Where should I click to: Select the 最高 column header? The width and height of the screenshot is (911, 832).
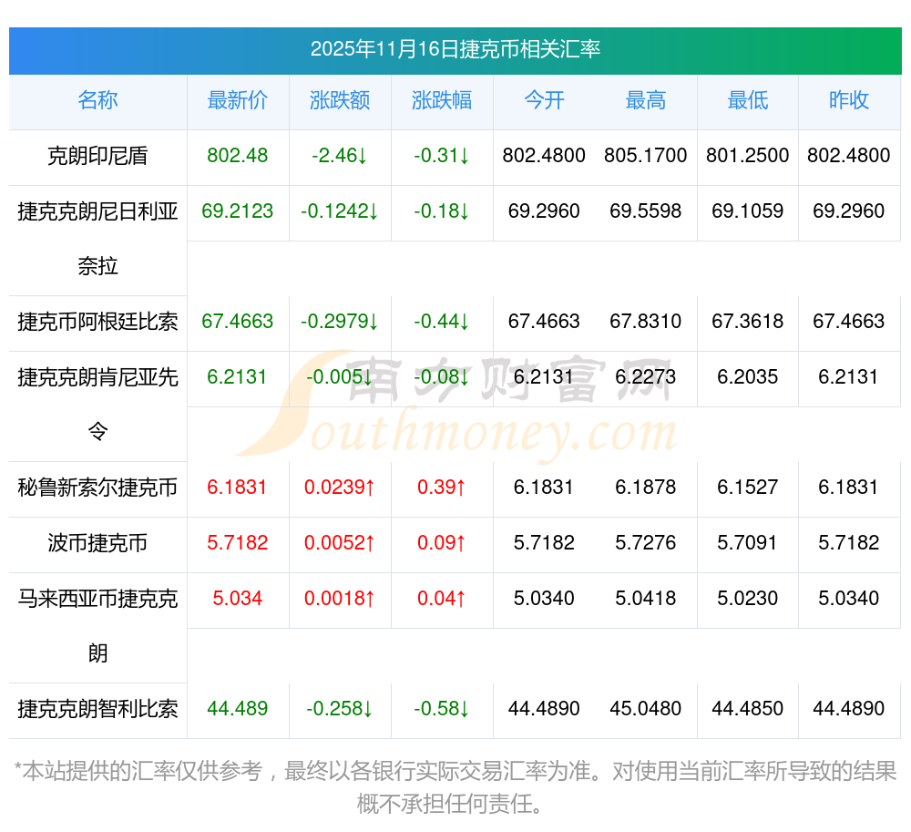(x=646, y=101)
